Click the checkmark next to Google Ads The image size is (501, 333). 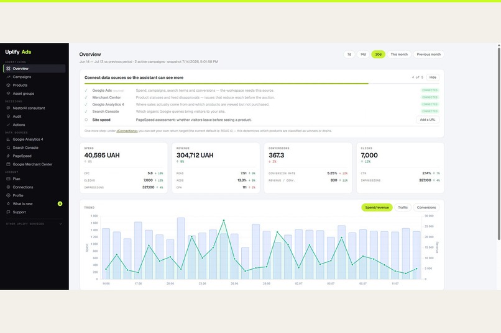pyautogui.click(x=86, y=91)
